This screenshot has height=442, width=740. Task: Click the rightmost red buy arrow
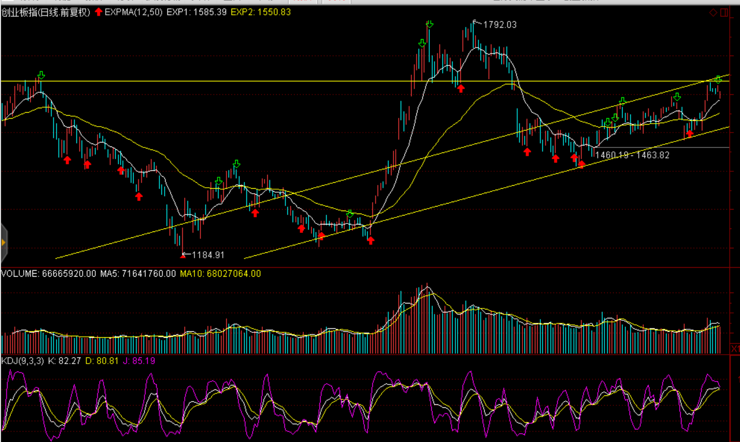(689, 133)
